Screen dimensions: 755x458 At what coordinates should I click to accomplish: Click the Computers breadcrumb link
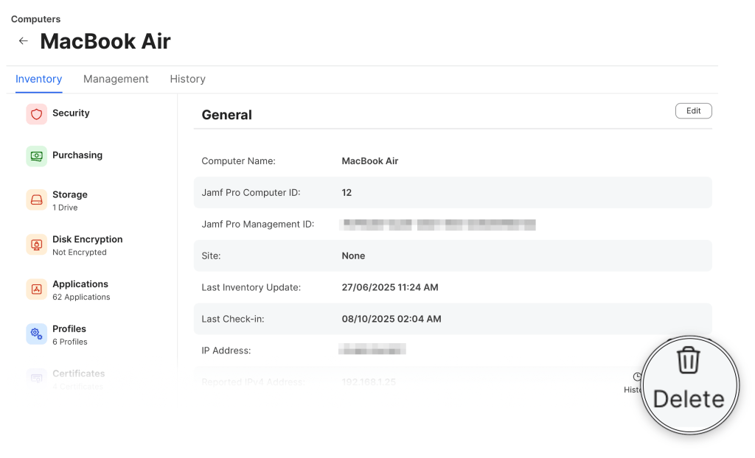[35, 19]
